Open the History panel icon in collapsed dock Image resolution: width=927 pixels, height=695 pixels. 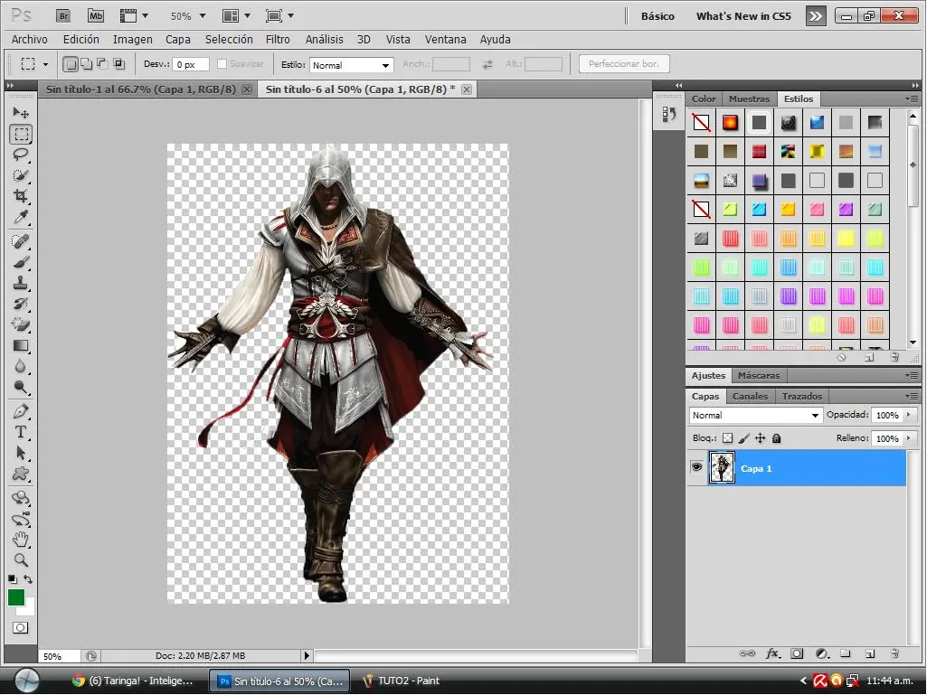(668, 114)
